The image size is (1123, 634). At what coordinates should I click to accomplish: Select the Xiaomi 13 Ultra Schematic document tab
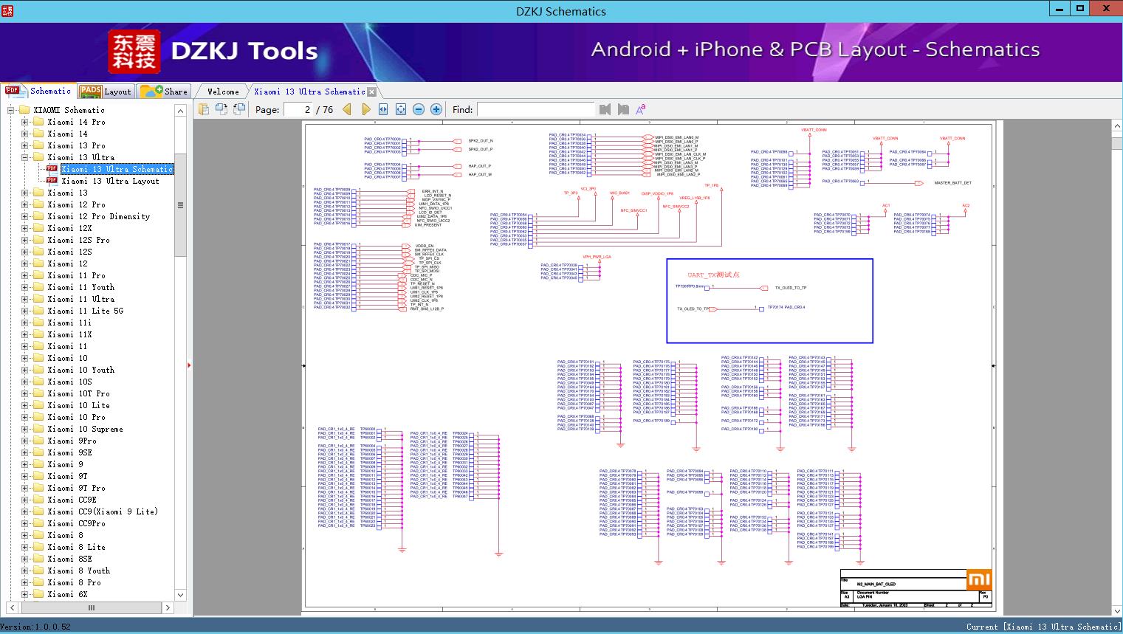click(x=309, y=92)
